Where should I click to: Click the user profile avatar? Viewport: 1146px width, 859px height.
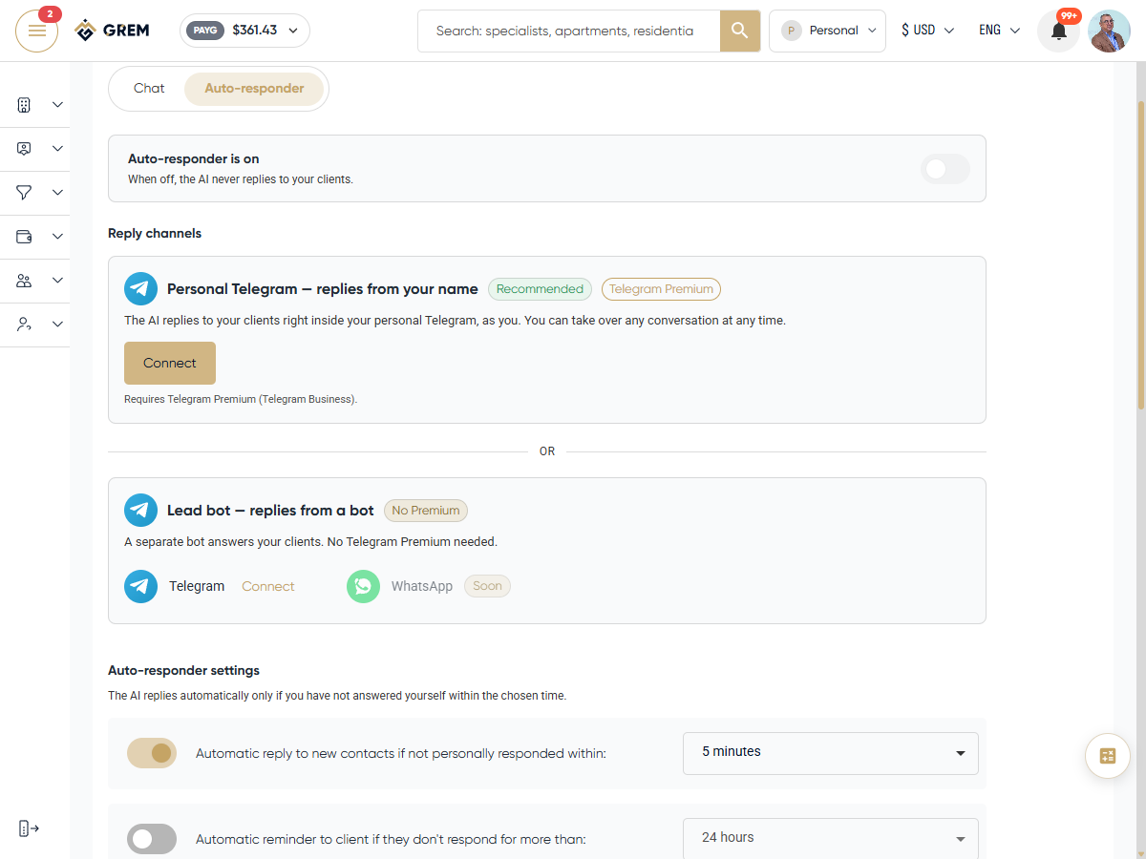(1110, 31)
